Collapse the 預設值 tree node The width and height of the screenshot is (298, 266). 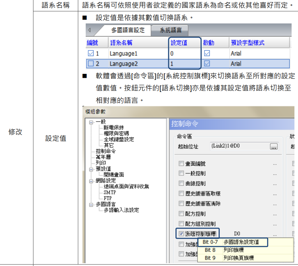(x=91, y=169)
